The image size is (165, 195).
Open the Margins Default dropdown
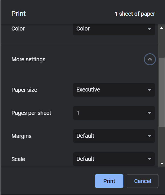point(114,136)
